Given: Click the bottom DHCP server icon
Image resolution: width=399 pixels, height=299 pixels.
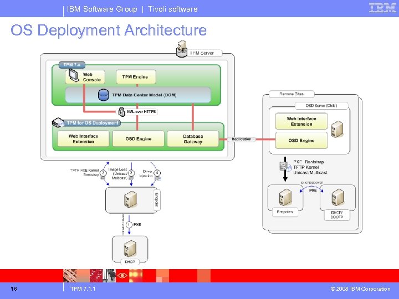Looking at the screenshot, I should (x=130, y=249).
